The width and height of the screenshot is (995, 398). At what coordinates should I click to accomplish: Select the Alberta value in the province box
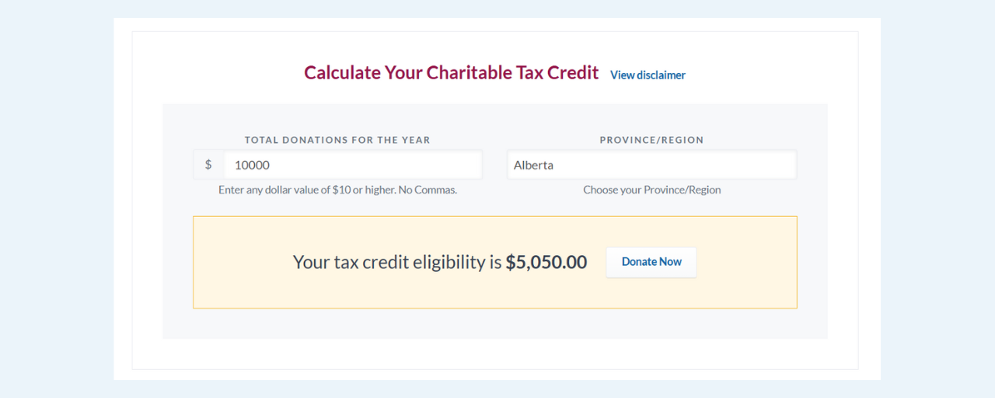pyautogui.click(x=533, y=165)
